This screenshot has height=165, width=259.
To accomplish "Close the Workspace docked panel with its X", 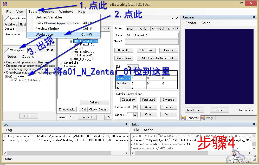I will 52,50.
